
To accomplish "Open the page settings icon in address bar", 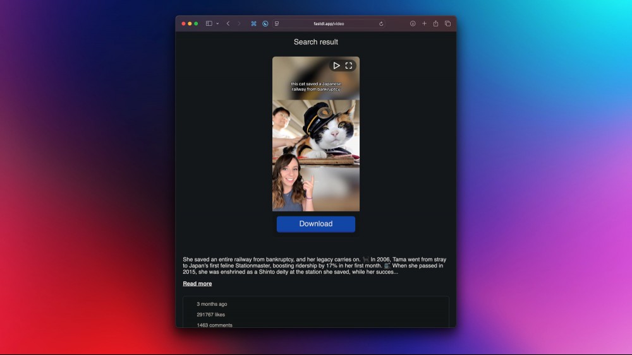I will point(277,24).
